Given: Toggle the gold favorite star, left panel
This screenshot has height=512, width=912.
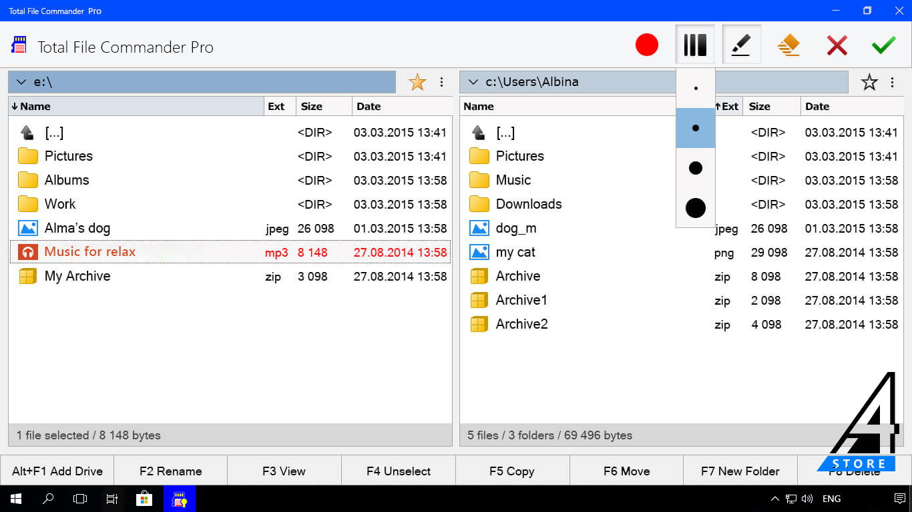Looking at the screenshot, I should 417,82.
